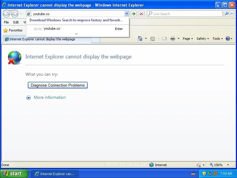This screenshot has width=237, height=178.
Task: Click the Search magnifier button
Action: pyautogui.click(x=227, y=14)
